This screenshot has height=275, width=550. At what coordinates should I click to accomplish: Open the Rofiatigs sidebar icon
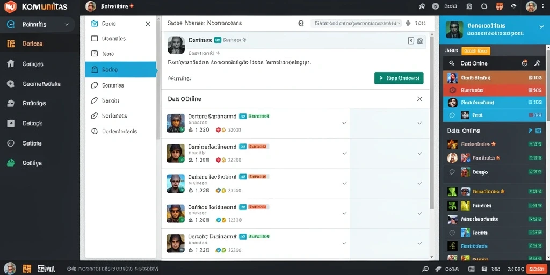(x=11, y=103)
